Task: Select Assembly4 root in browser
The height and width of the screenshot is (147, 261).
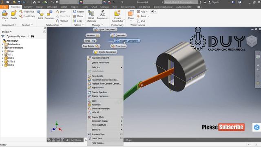Action: click(x=12, y=41)
